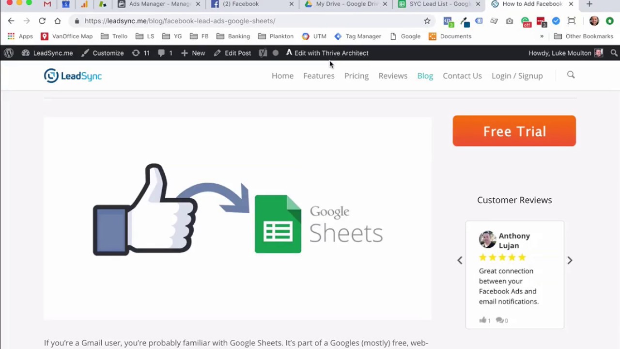Open the VanOffice Map bookmark
Image resolution: width=620 pixels, height=349 pixels.
(66, 36)
